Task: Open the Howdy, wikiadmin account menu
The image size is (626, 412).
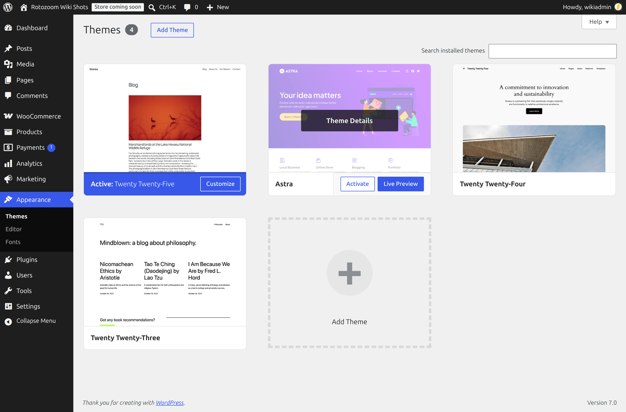Action: tap(592, 7)
